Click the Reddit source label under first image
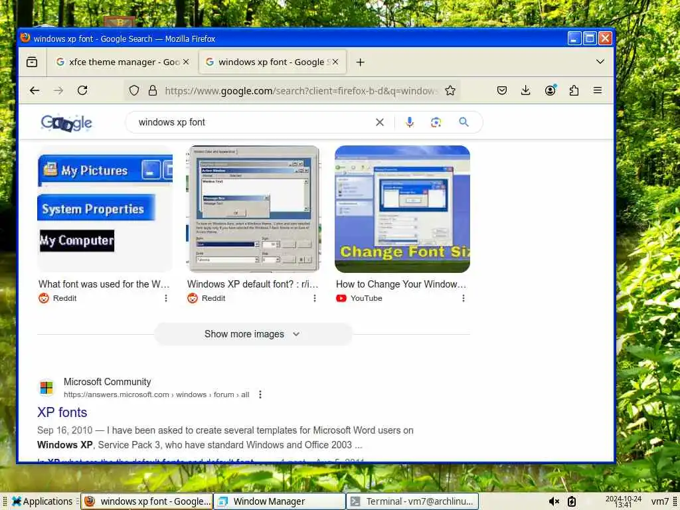The image size is (680, 510). (x=64, y=298)
